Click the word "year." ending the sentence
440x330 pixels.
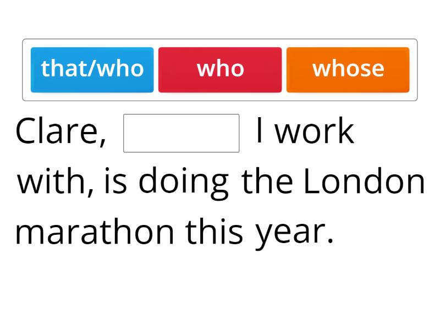click(294, 235)
